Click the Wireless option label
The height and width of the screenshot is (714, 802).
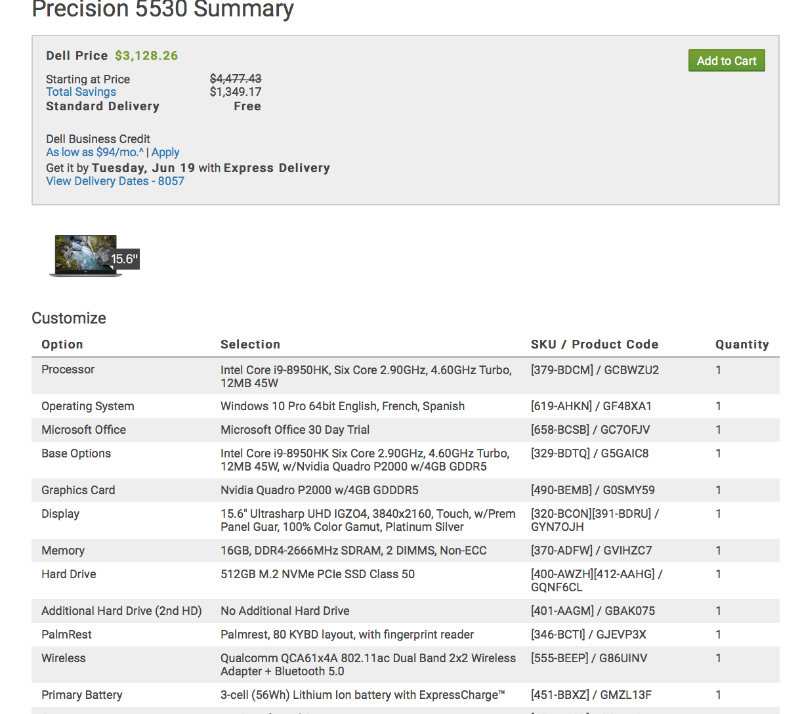click(x=64, y=658)
